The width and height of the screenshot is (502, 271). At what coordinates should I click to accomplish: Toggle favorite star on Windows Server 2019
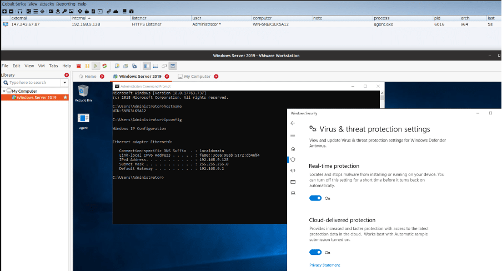[66, 98]
